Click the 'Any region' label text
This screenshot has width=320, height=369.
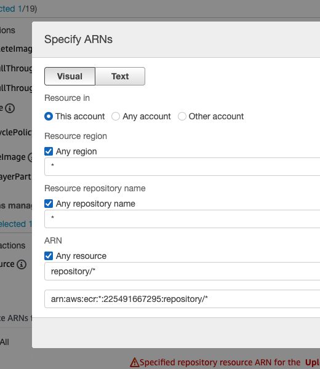[76, 151]
